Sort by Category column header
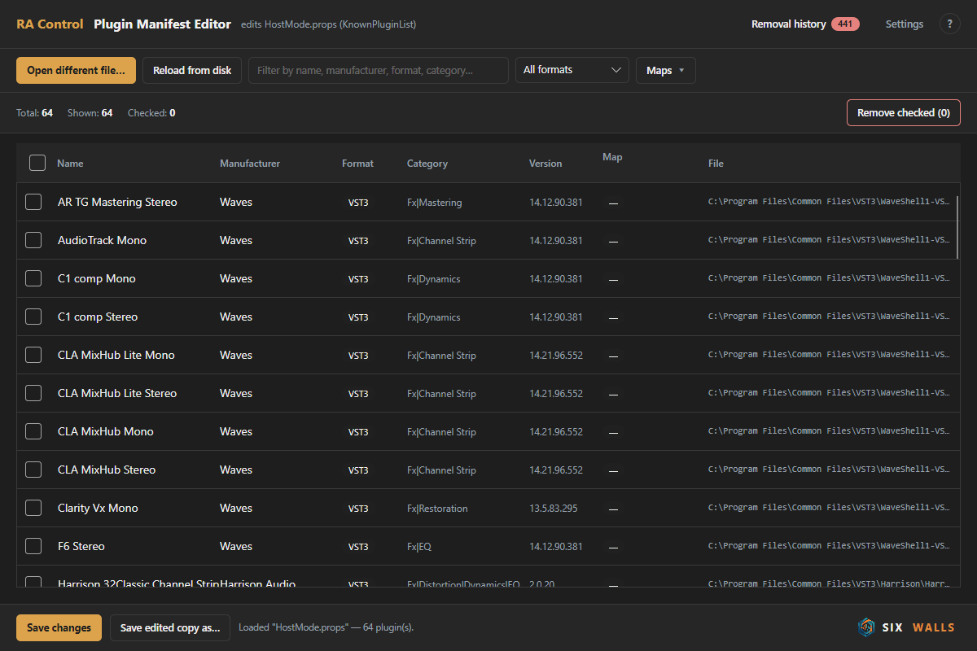977x651 pixels. (x=427, y=164)
